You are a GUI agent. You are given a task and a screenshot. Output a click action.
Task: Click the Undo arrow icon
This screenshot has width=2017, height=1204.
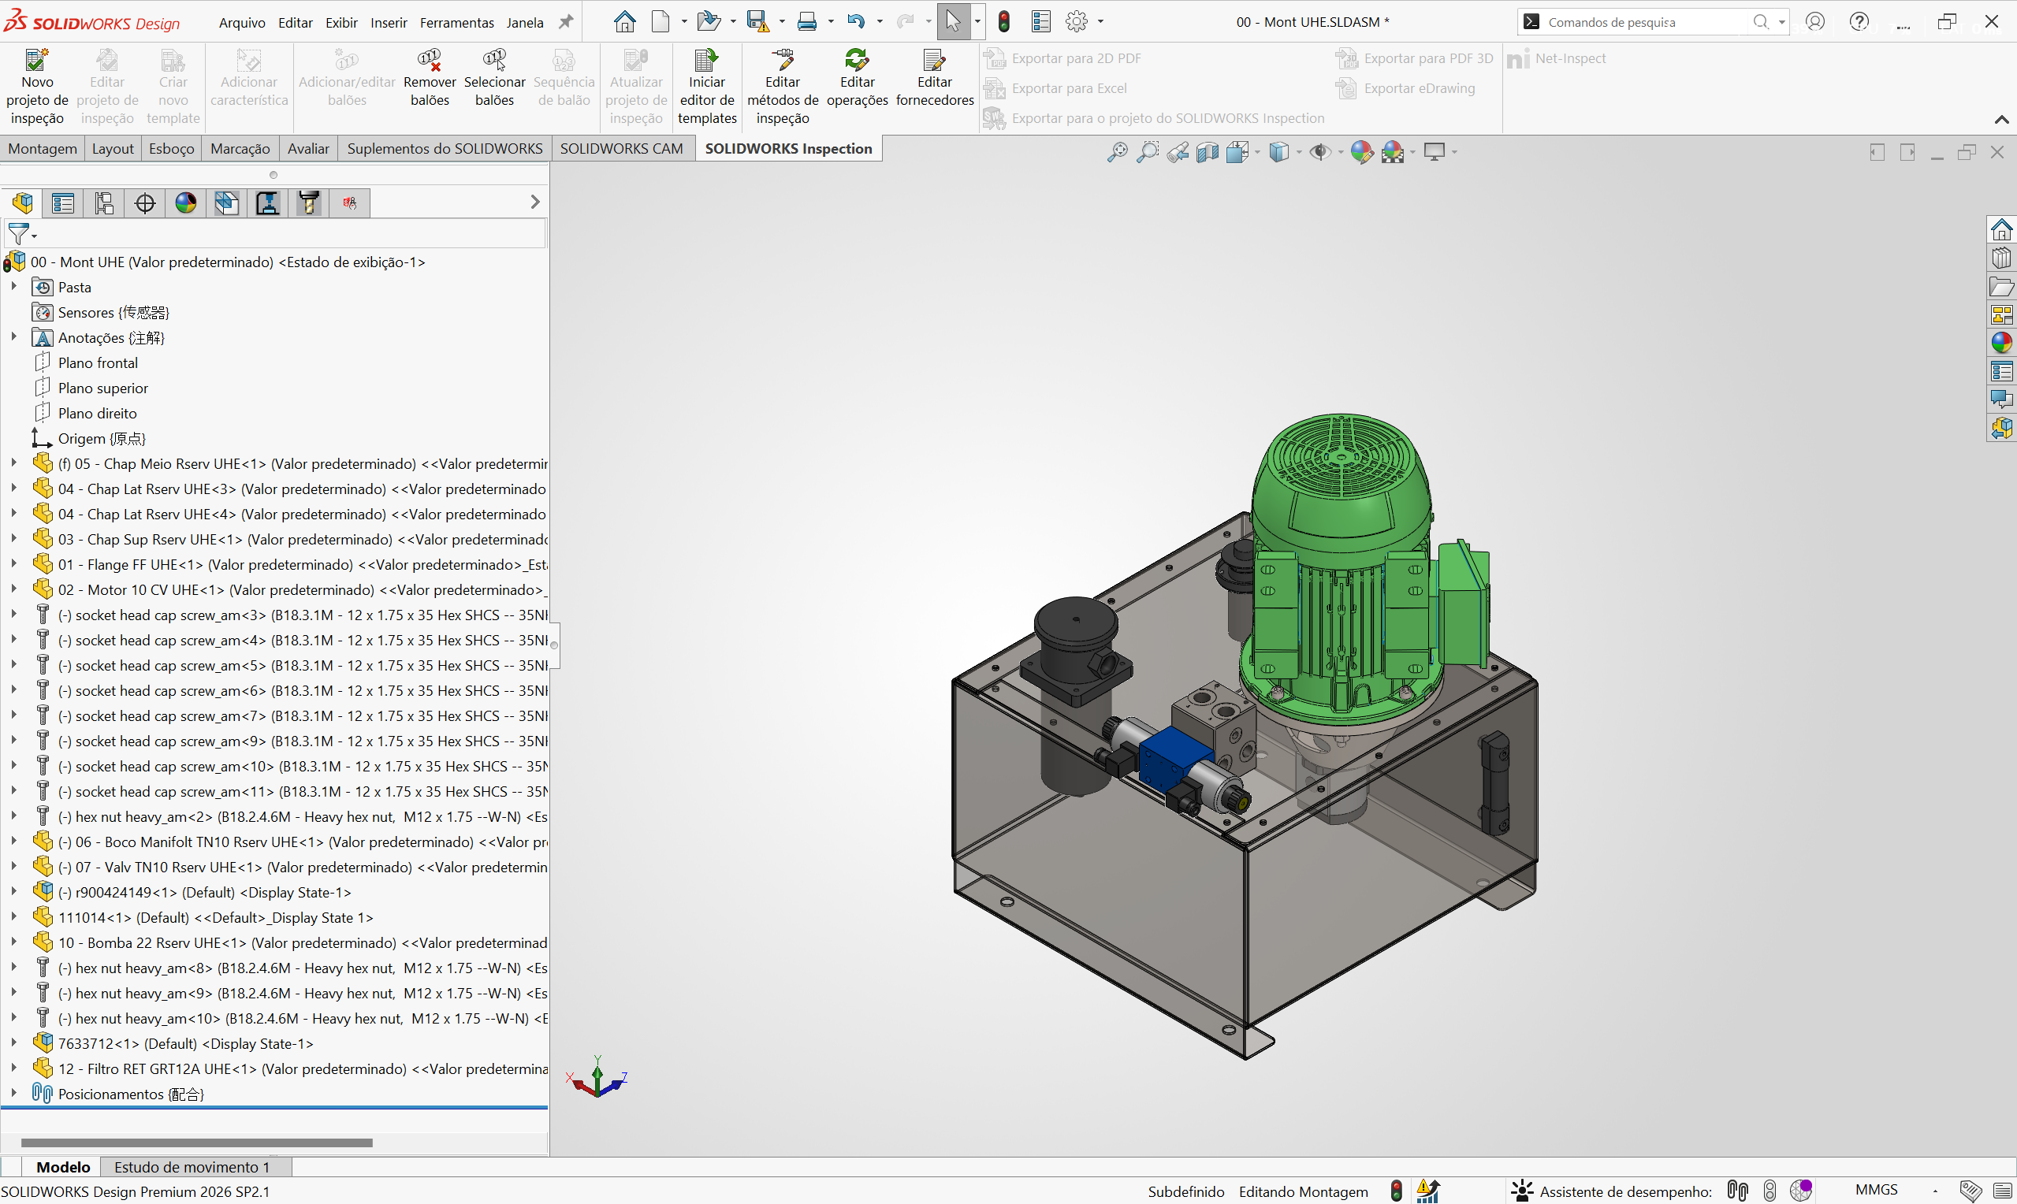point(855,22)
